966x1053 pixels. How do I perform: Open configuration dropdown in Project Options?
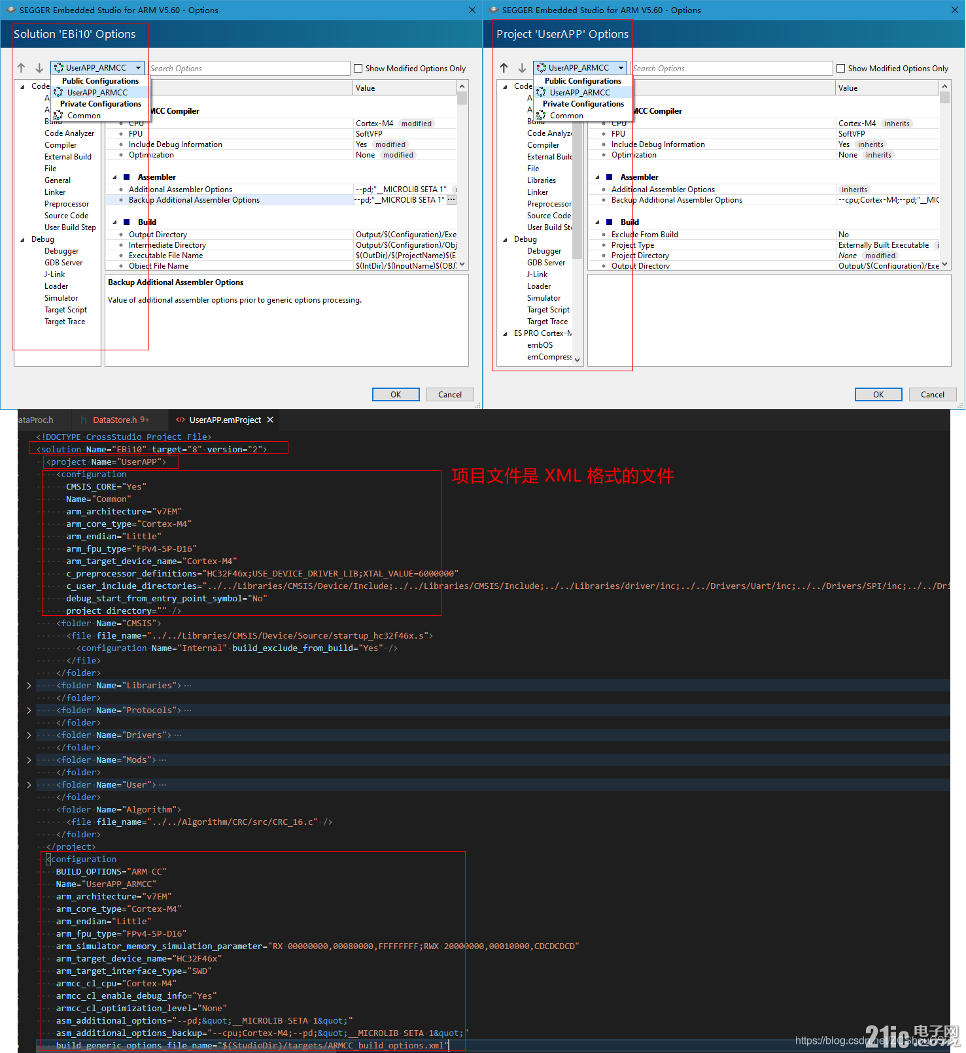[580, 68]
